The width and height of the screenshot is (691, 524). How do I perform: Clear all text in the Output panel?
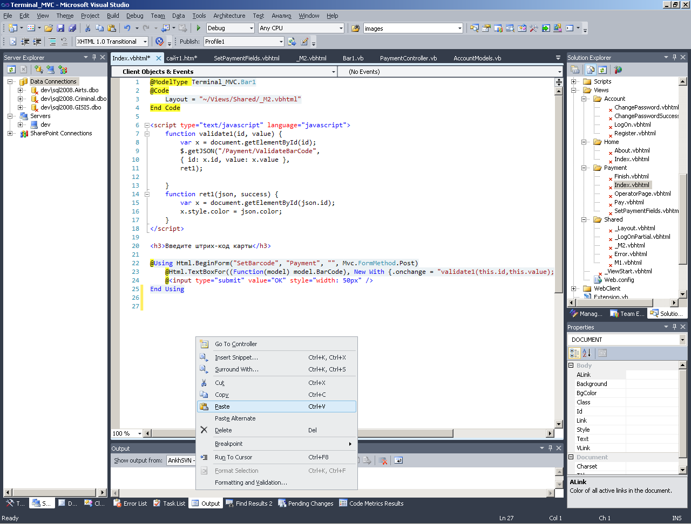[x=383, y=460]
